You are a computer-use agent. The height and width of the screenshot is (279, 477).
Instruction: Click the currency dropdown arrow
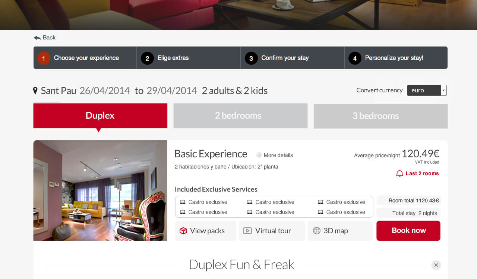click(443, 90)
